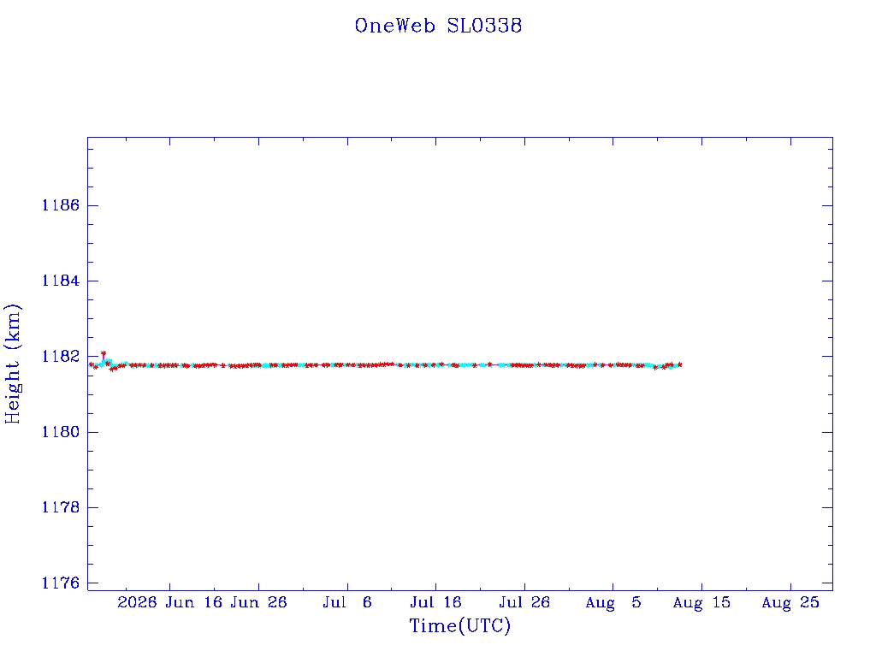Click the 1178 height axis label
876x657 pixels.
click(61, 507)
